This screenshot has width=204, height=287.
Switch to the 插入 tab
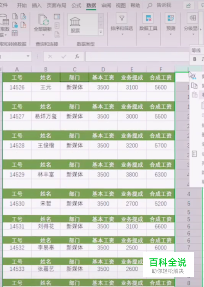tap(37, 5)
